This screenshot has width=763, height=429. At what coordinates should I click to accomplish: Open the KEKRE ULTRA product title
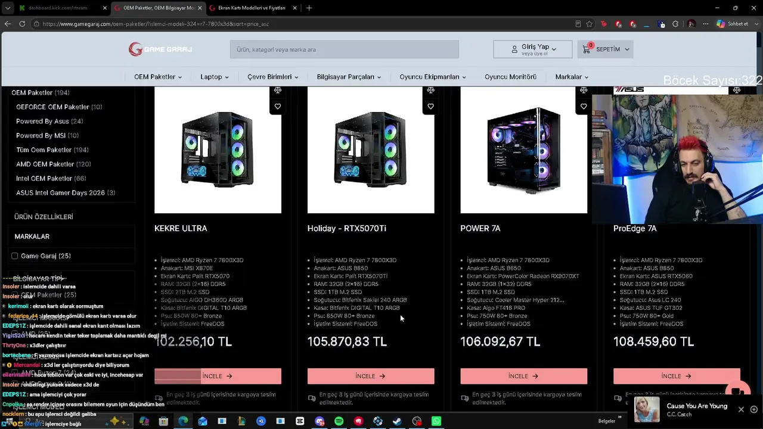tap(181, 228)
